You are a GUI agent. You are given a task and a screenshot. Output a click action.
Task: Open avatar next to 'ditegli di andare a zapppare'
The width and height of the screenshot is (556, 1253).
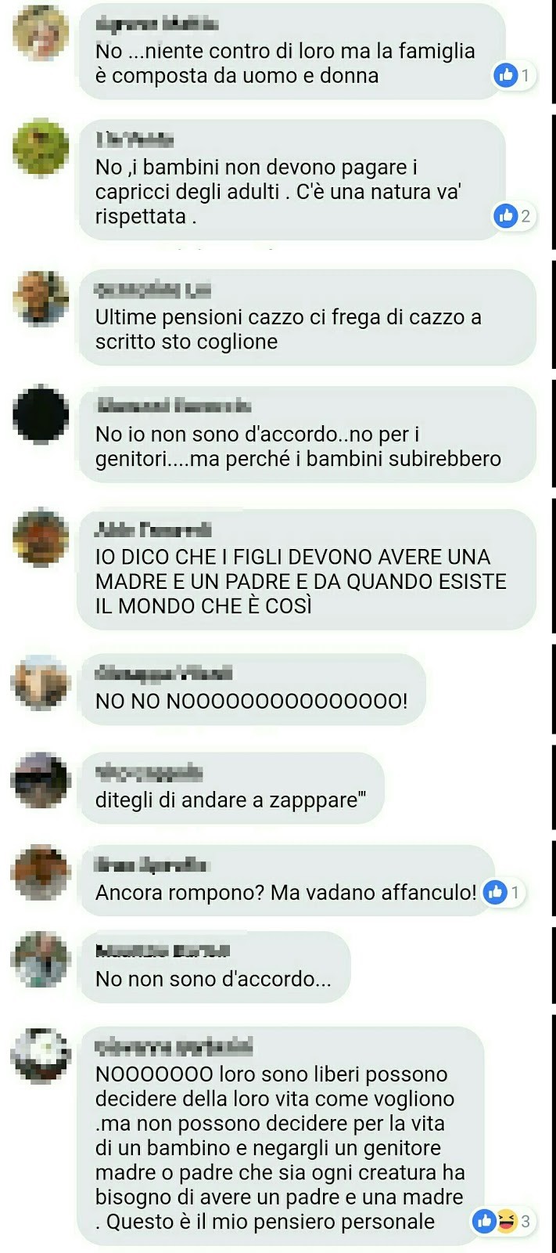(41, 780)
